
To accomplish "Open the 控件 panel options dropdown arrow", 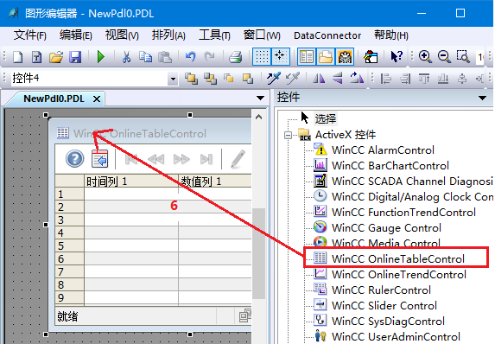I will point(482,98).
